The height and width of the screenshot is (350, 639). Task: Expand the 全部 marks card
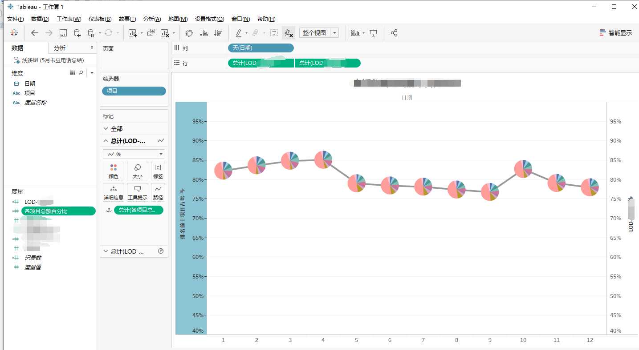(106, 128)
